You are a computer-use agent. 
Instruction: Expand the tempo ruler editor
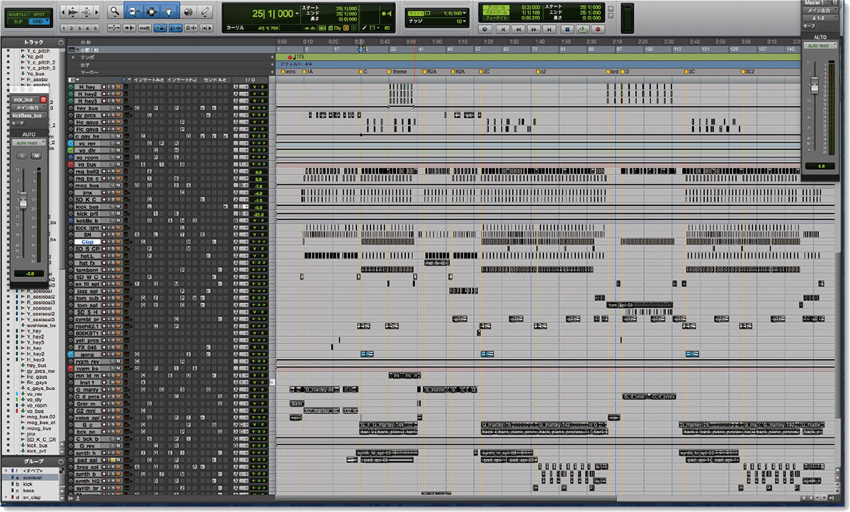pyautogui.click(x=72, y=57)
